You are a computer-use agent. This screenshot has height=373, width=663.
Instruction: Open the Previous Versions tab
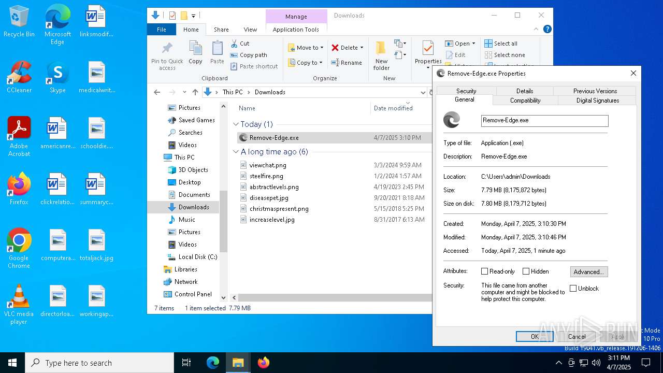[595, 91]
